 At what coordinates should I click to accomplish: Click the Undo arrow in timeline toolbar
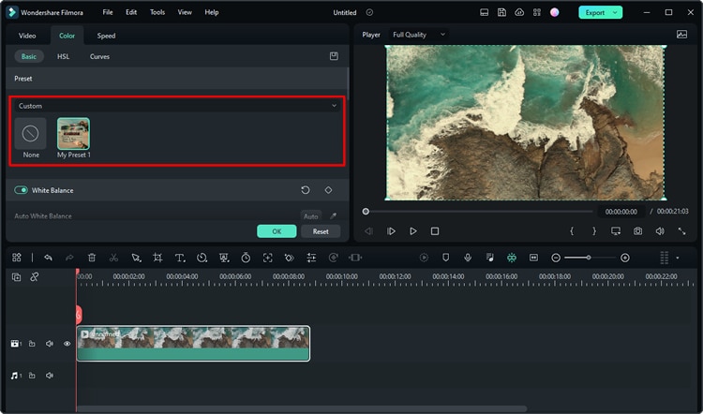pyautogui.click(x=48, y=258)
